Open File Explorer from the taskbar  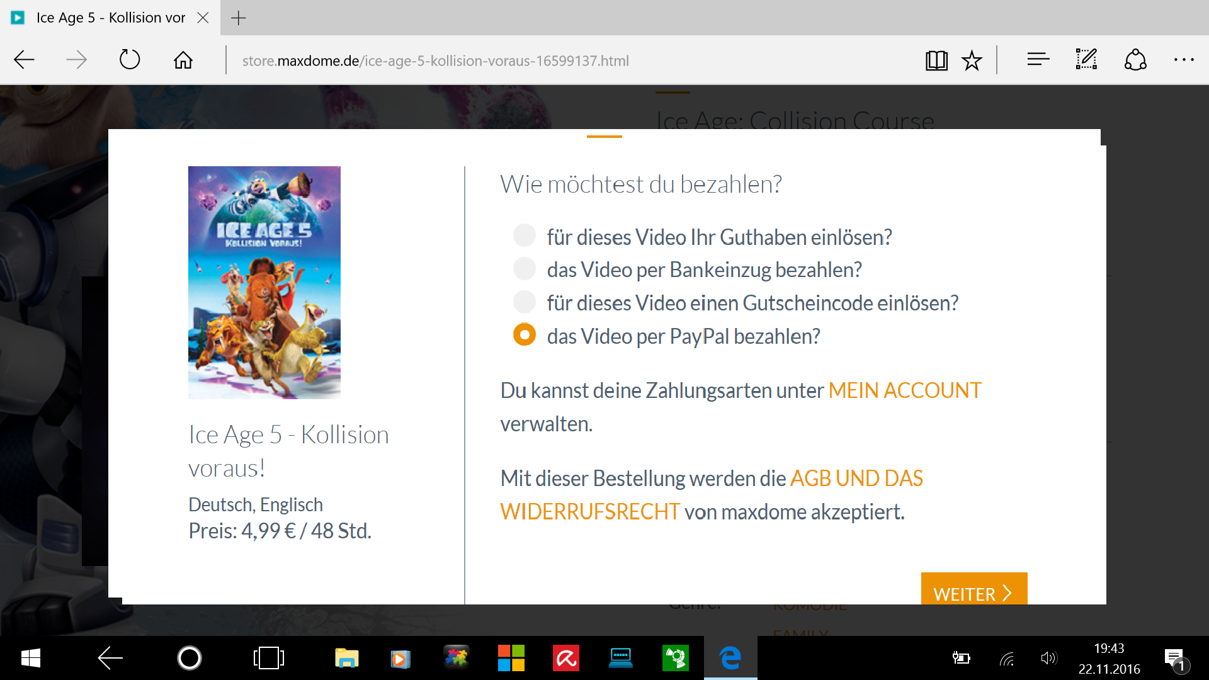[346, 659]
